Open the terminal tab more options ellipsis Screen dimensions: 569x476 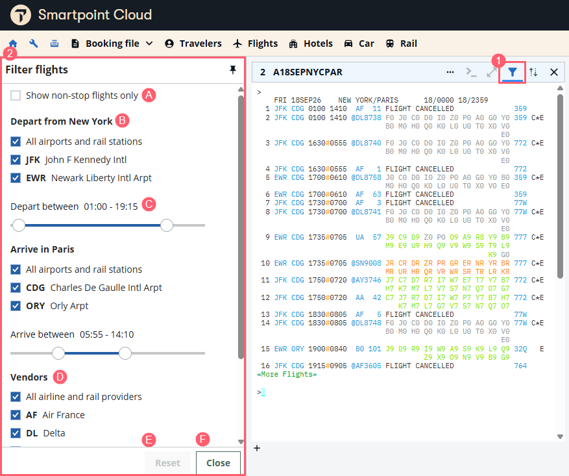450,72
